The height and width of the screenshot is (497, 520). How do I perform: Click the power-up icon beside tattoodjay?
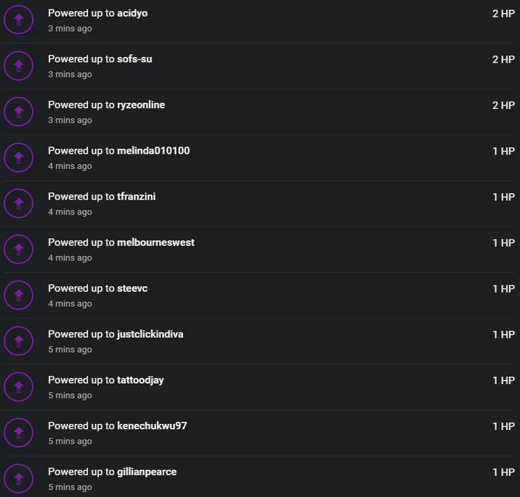(x=18, y=387)
